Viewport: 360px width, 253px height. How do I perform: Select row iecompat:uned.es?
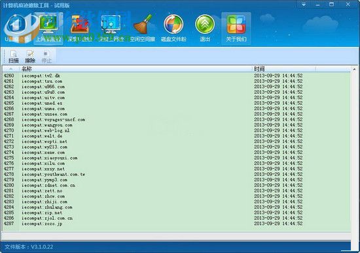tap(176, 103)
